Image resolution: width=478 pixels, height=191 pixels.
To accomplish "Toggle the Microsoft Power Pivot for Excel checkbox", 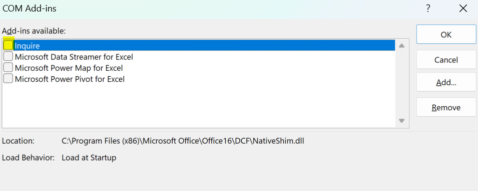I will click(x=8, y=79).
